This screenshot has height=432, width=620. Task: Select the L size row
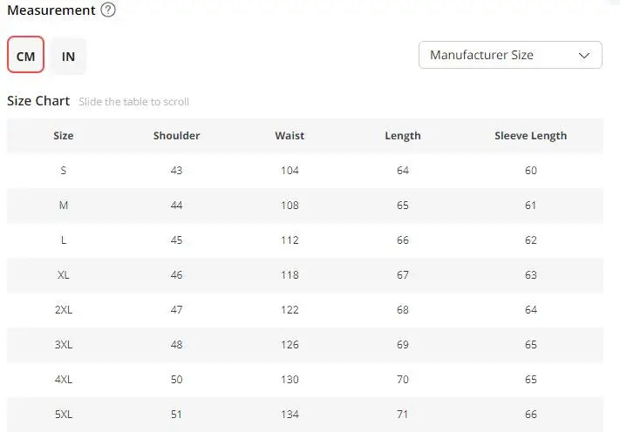pos(64,240)
